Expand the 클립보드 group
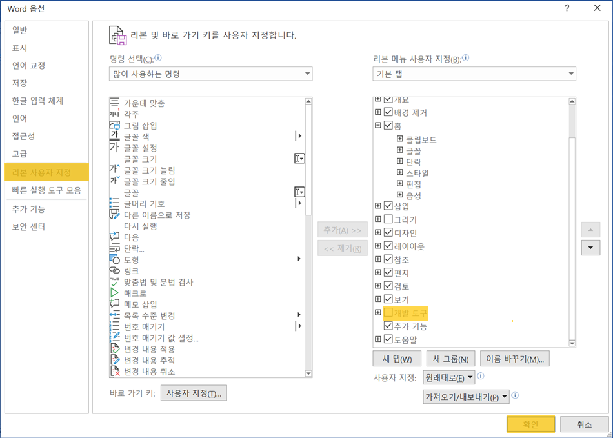The width and height of the screenshot is (613, 438). point(399,139)
